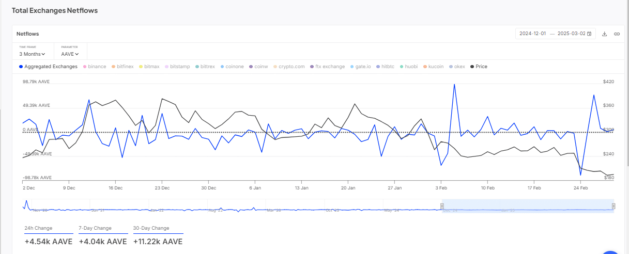Image resolution: width=629 pixels, height=254 pixels.
Task: Click the 6 Jan date label
Action: [255, 188]
